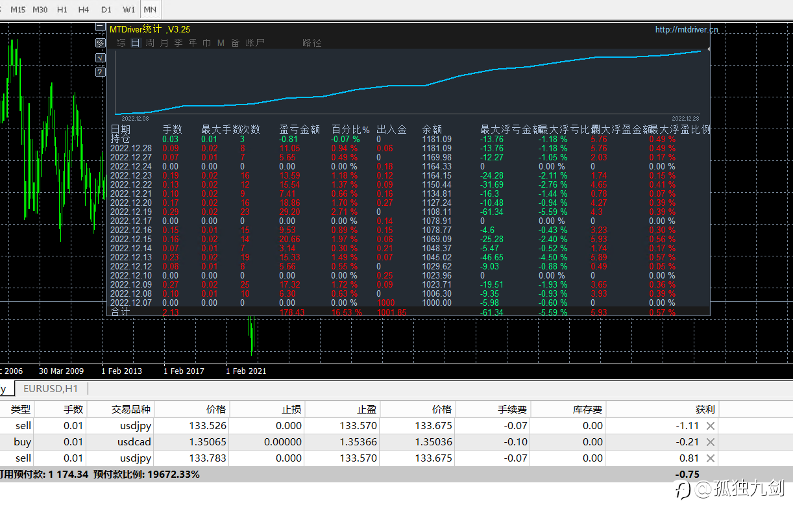Viewport: 793px width, 520px height.
Task: Click the 合计 totals row label
Action: point(121,312)
